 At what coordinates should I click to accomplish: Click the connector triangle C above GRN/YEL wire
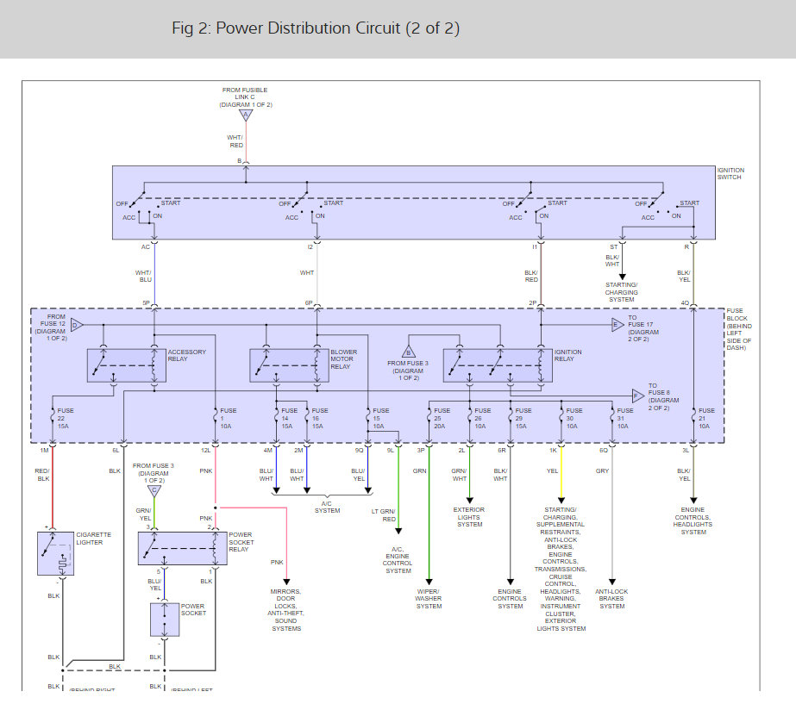(154, 490)
